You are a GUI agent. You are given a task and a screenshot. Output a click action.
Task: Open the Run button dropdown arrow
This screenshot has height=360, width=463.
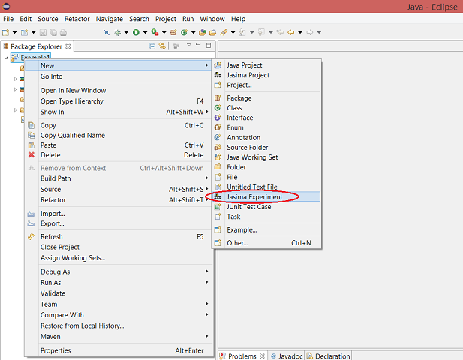144,32
